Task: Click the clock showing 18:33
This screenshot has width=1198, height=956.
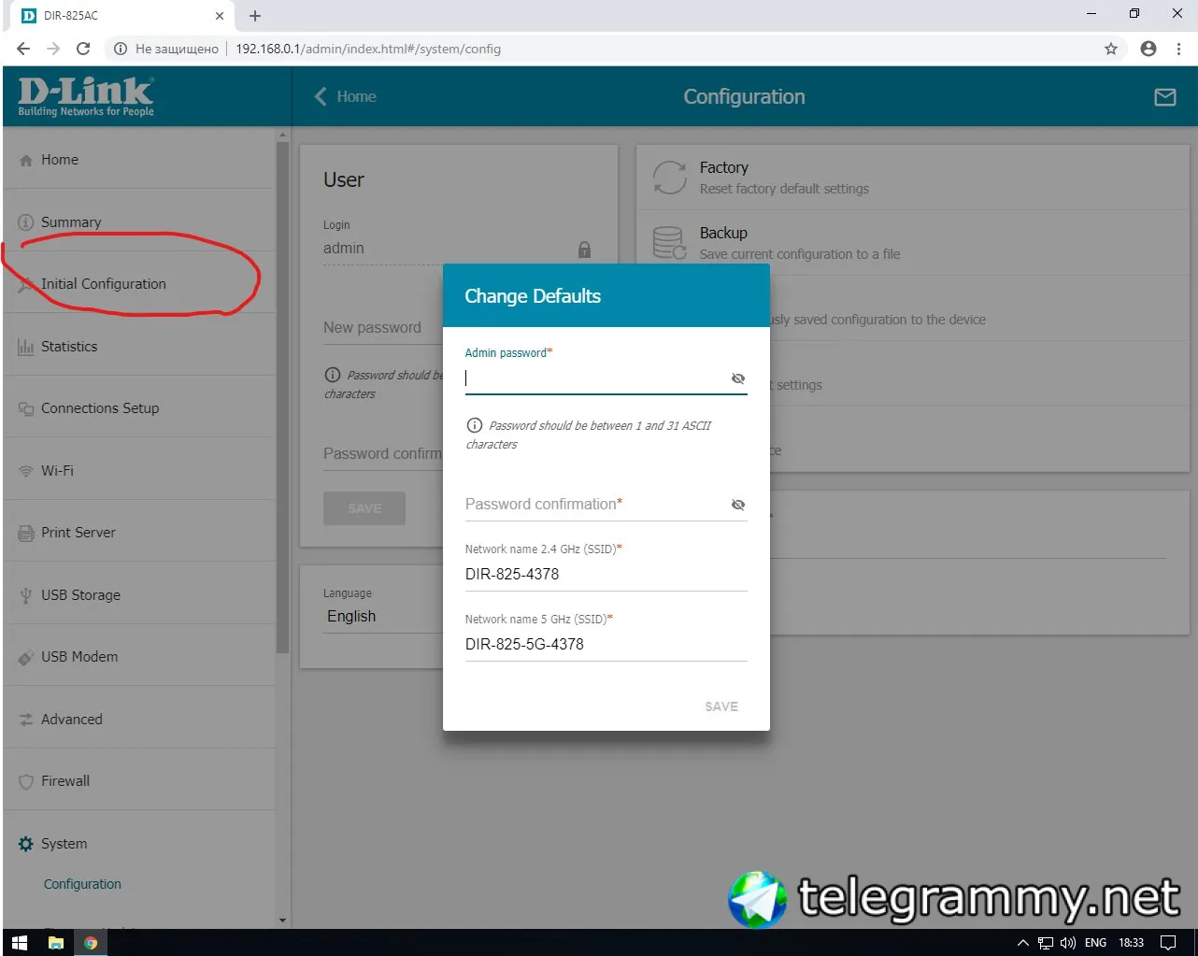Action: [x=1131, y=943]
